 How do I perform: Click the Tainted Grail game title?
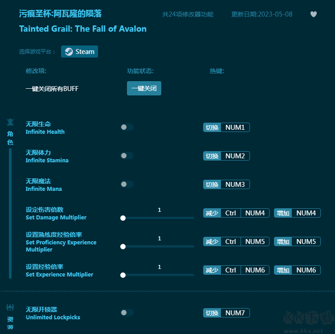[83, 29]
